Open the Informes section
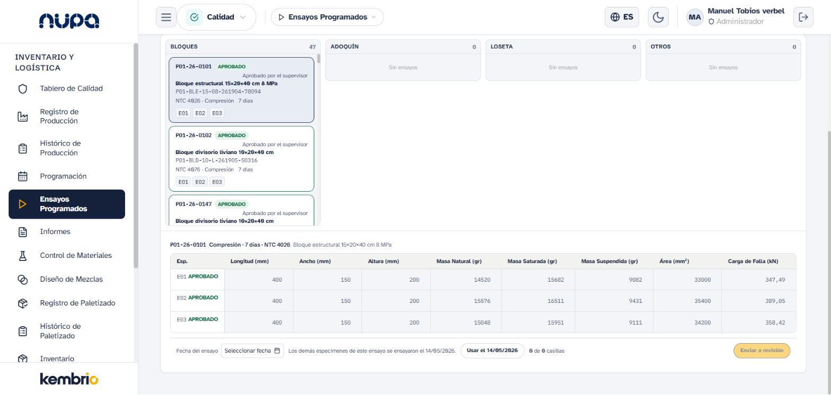 click(67, 231)
